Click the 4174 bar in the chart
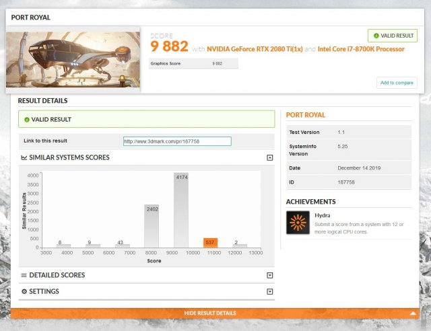The width and height of the screenshot is (431, 331). 181,210
